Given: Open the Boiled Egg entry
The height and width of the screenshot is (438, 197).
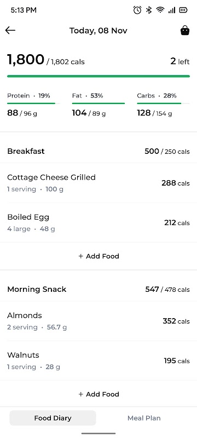Looking at the screenshot, I should pos(99,223).
